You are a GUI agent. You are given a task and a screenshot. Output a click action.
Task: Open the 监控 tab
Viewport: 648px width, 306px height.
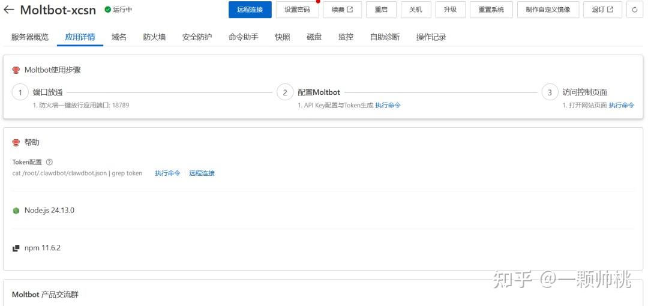(346, 37)
